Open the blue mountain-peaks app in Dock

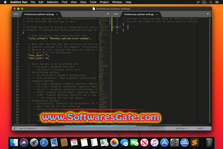point(185,142)
